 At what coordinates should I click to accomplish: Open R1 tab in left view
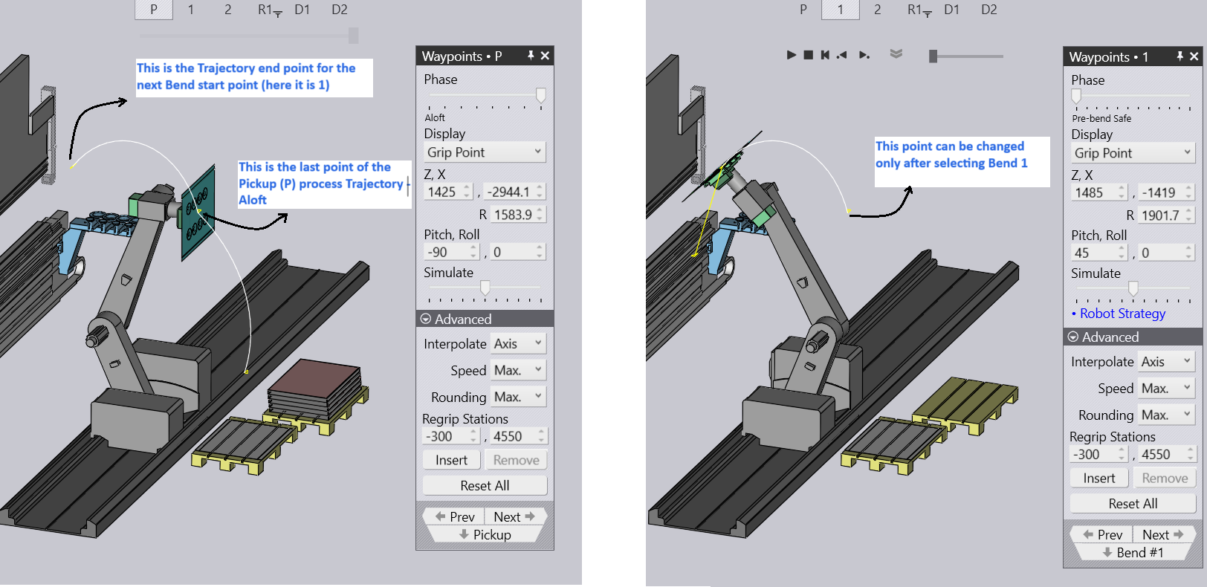270,10
